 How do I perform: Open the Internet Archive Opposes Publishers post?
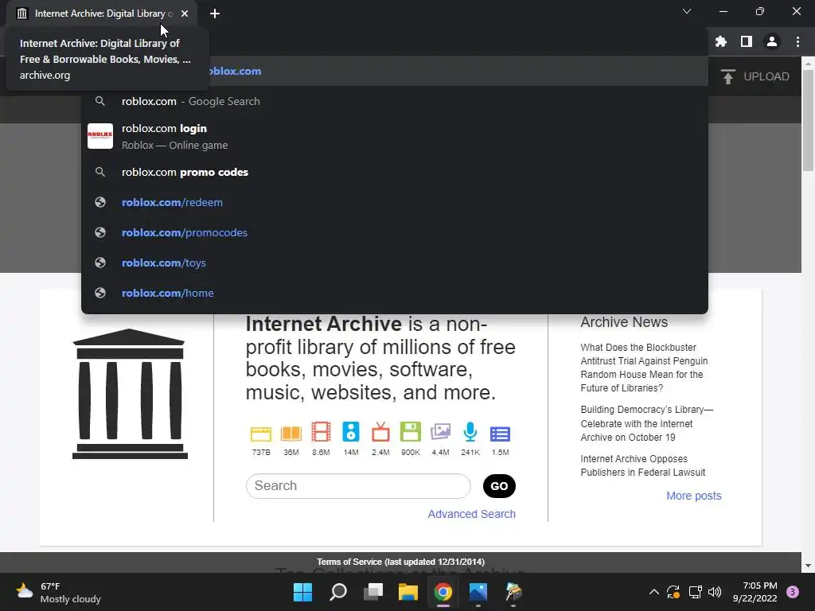[642, 465]
